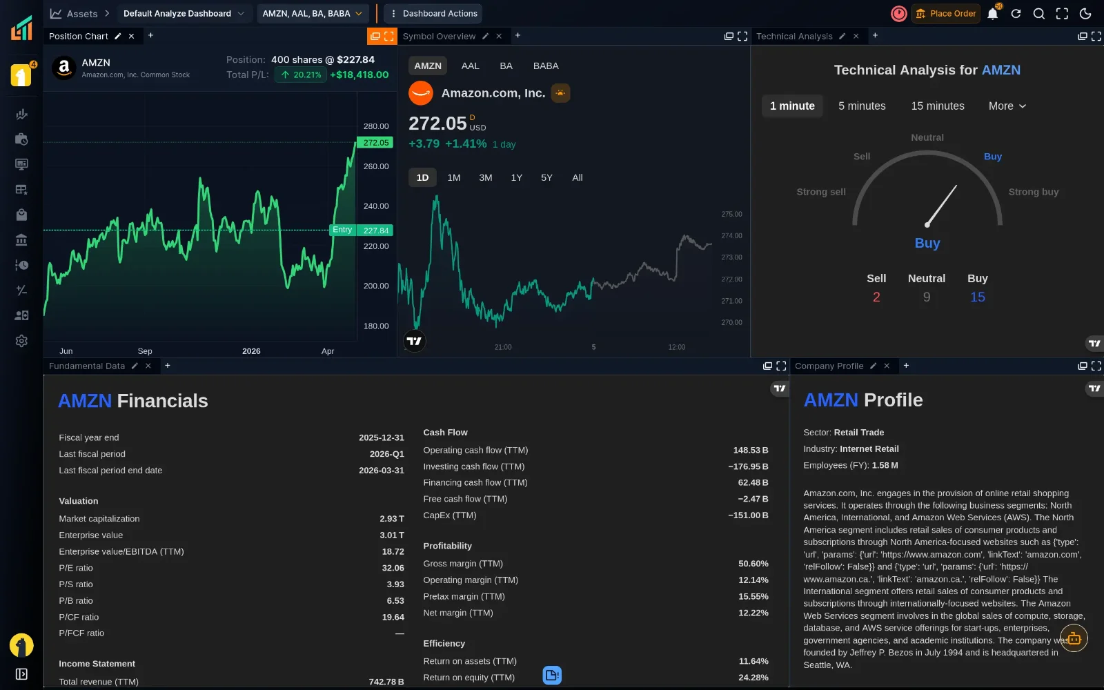Close the Symbol Overview tab
This screenshot has width=1104, height=690.
coord(499,36)
